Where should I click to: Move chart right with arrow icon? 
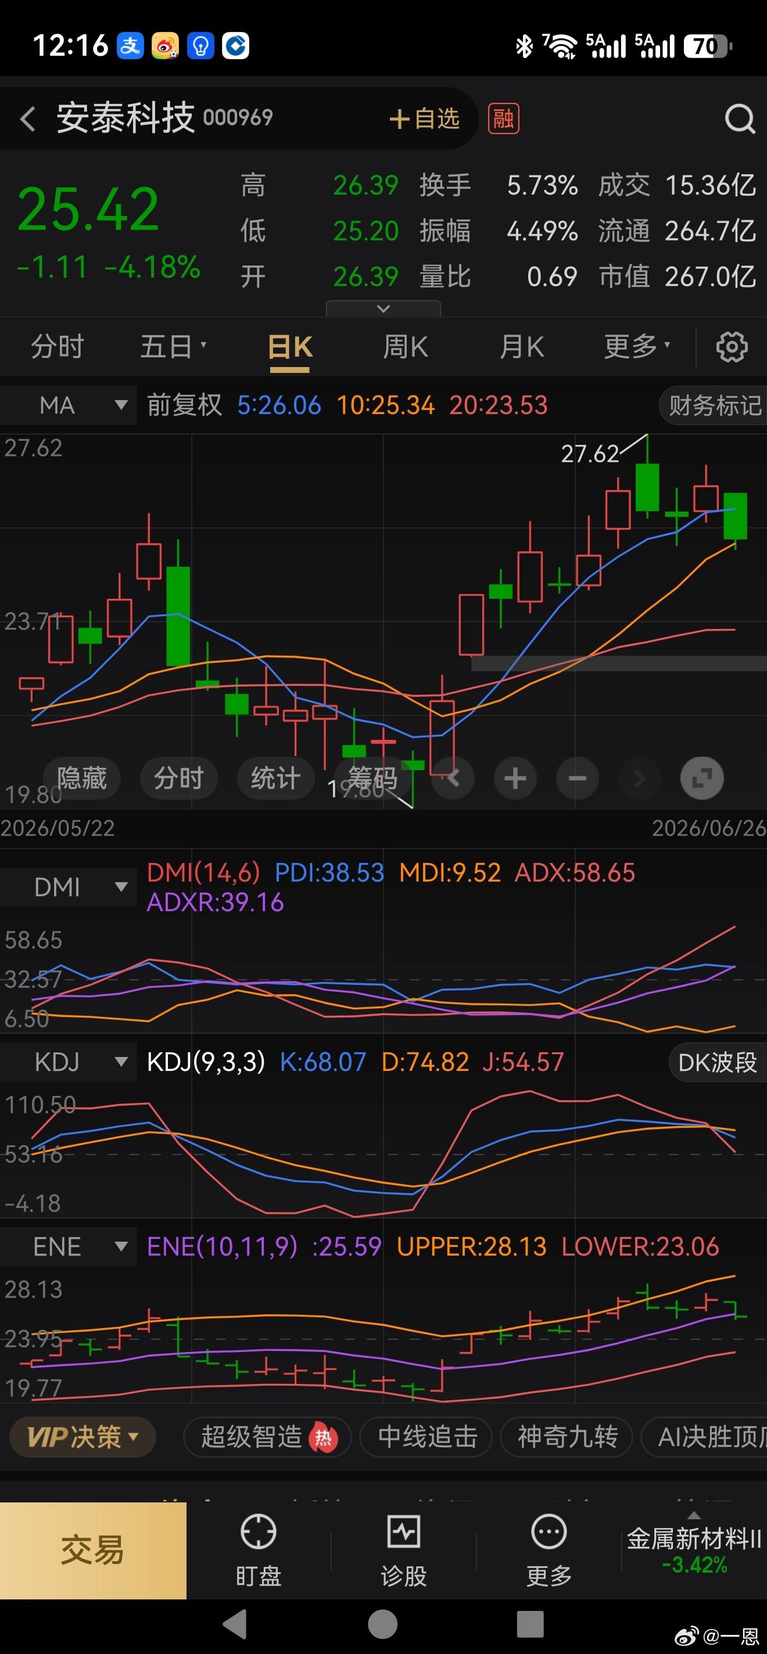pyautogui.click(x=640, y=778)
